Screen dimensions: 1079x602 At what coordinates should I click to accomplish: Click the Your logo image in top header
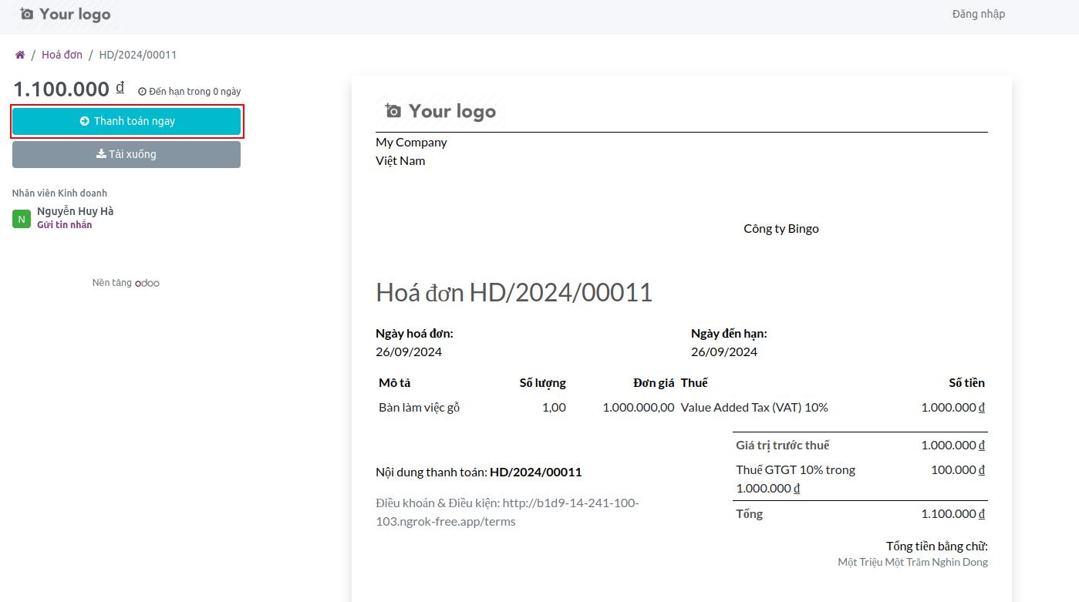pos(66,14)
